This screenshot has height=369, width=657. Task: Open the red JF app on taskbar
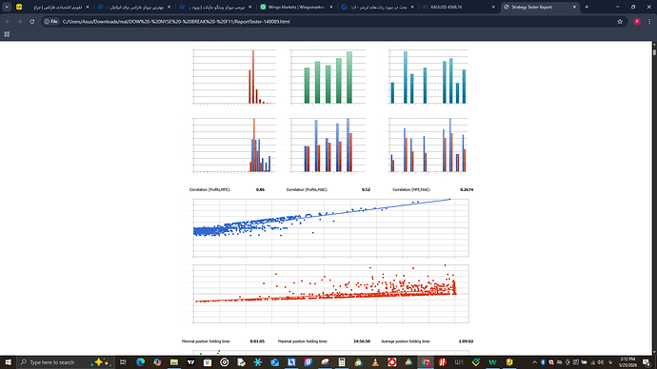(442, 362)
